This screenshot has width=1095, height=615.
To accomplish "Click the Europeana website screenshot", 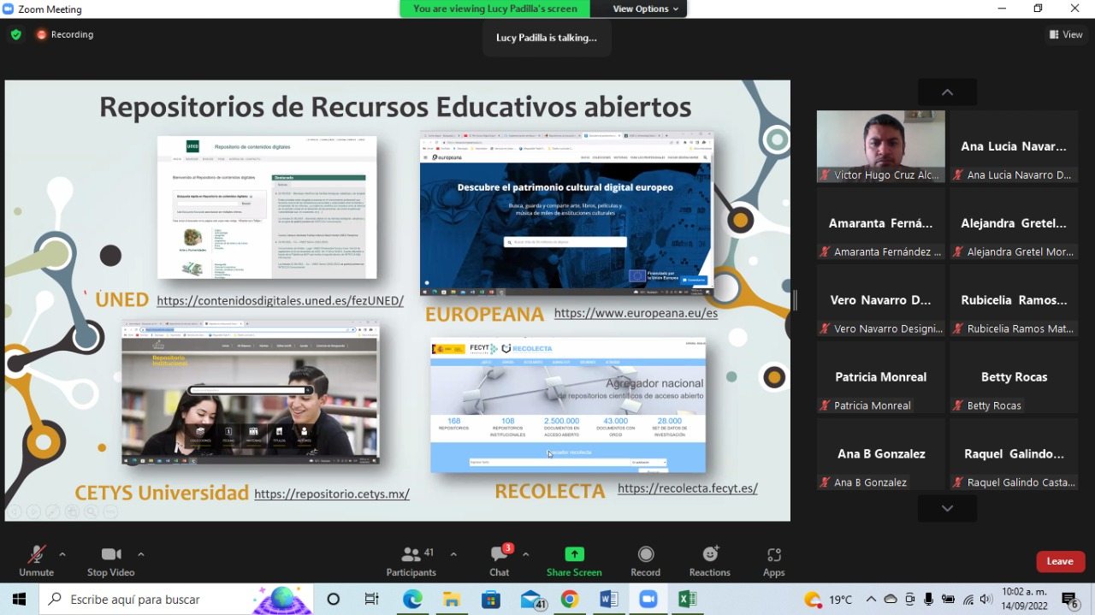I will (566, 213).
